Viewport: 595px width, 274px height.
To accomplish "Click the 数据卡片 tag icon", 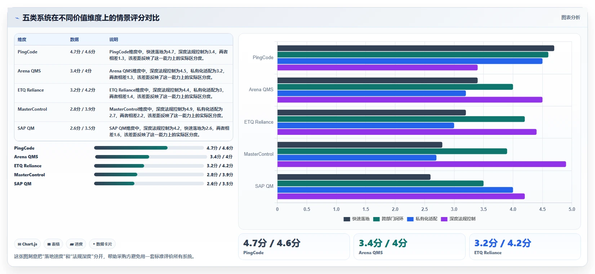I will click(x=94, y=244).
